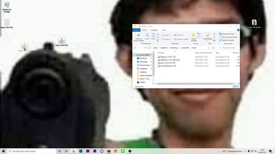The image size is (275, 154).
Task: Select Roaming in the address breadcrumb
Action: pos(174,47)
